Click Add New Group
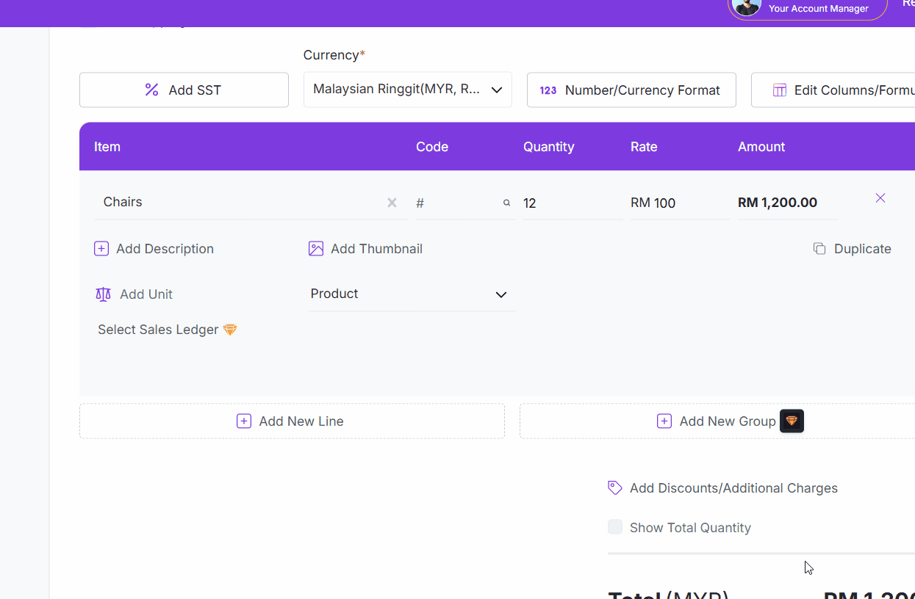 717,421
